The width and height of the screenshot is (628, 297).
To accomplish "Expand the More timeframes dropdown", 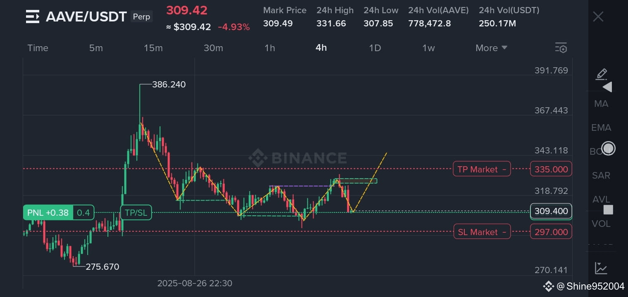I will [x=491, y=48].
